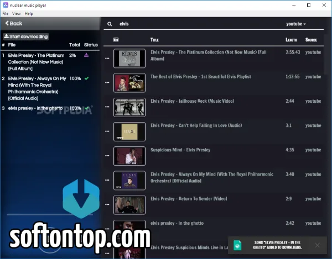Click the Suspicious Mind thumbnail
This screenshot has height=259, width=332.
pos(129,156)
